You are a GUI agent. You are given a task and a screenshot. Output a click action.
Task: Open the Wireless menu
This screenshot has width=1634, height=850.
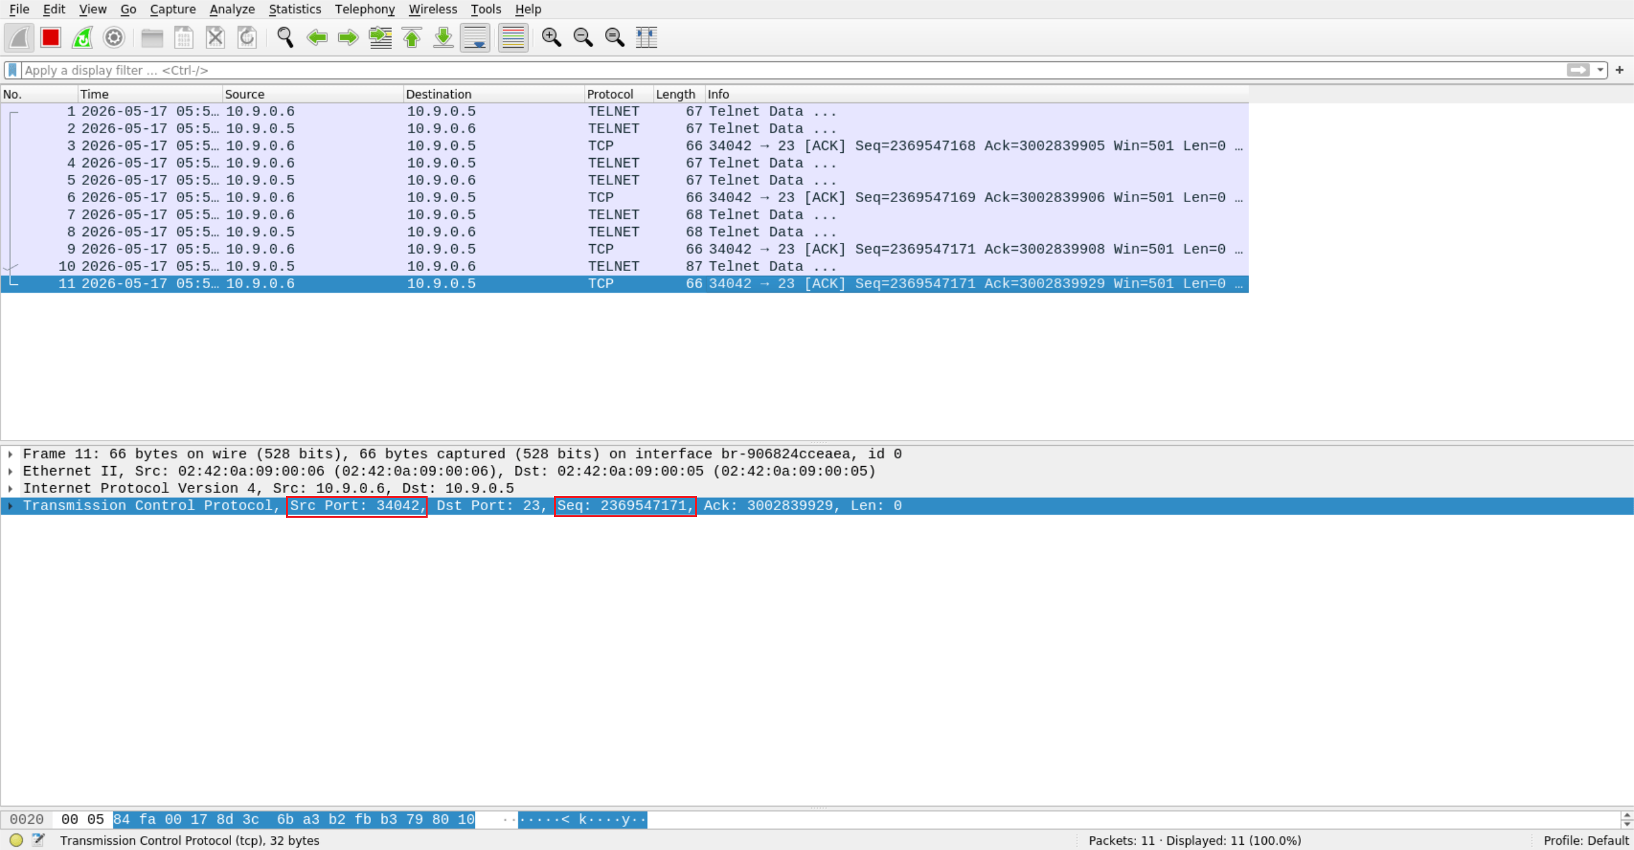tap(433, 9)
